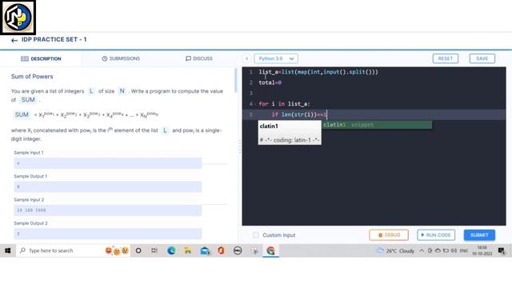512x288 pixels.
Task: Collapse the description panel with the chevron
Action: pyautogui.click(x=247, y=58)
